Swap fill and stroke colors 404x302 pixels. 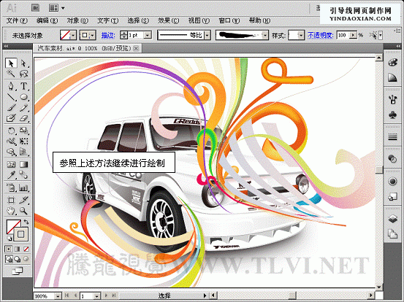(26, 222)
